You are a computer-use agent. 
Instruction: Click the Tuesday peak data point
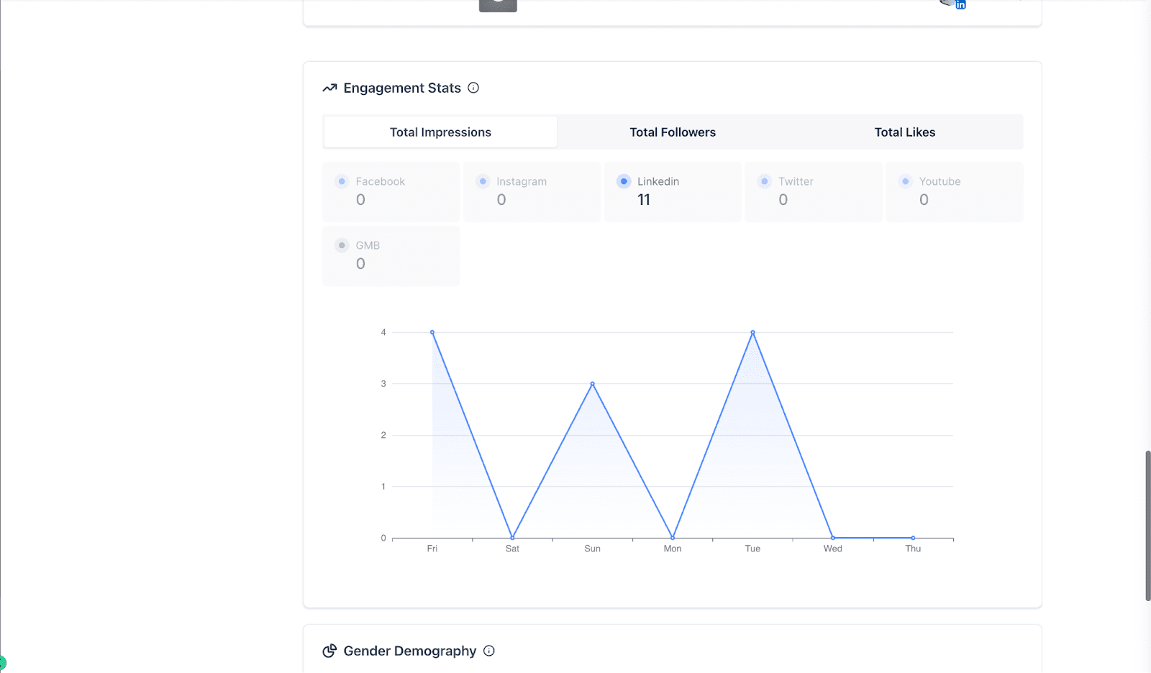(x=753, y=332)
